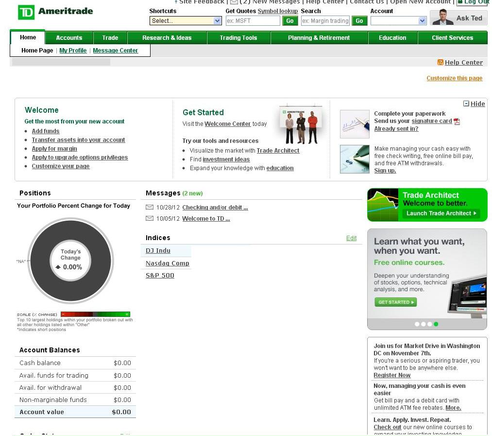Open the Welcome Center link
Screen dimensions: 492x436
click(227, 124)
